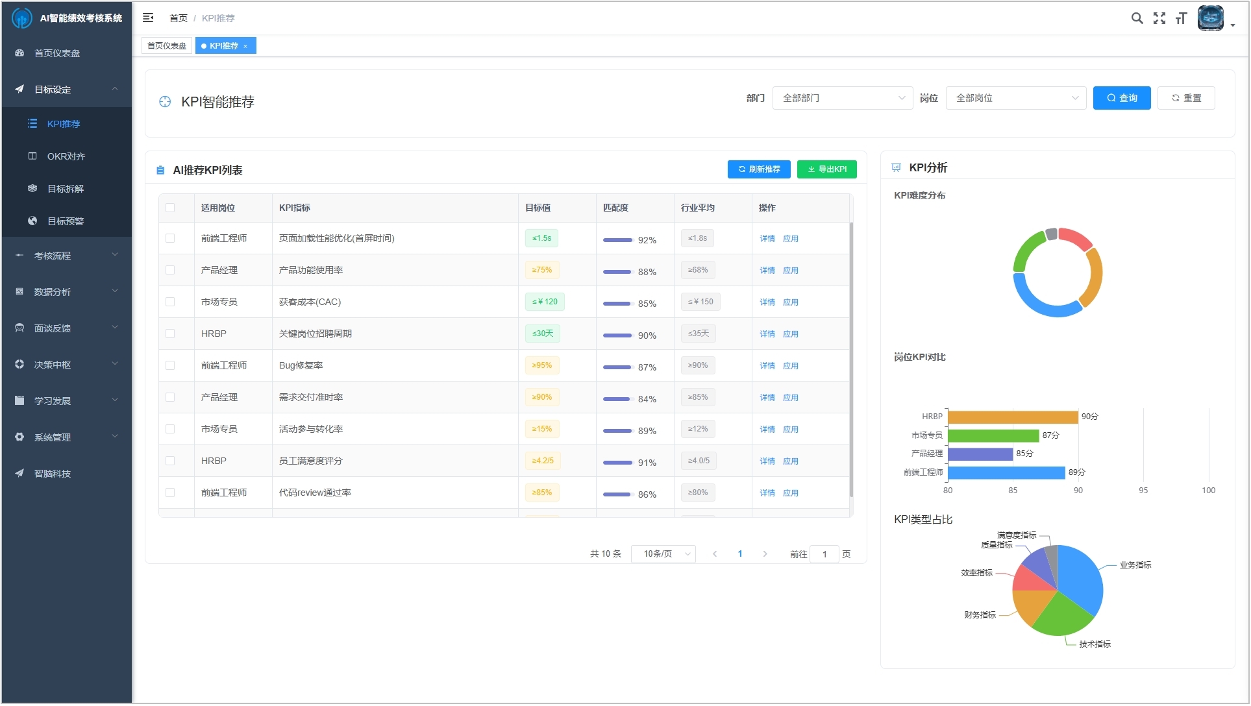The image size is (1251, 706).
Task: Open the font size adjustment icon
Action: (x=1181, y=18)
